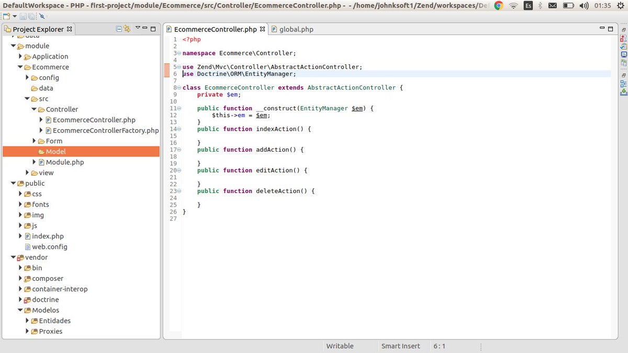The width and height of the screenshot is (628, 353).
Task: Toggle Link with Editor in Project Explorer
Action: 127,29
